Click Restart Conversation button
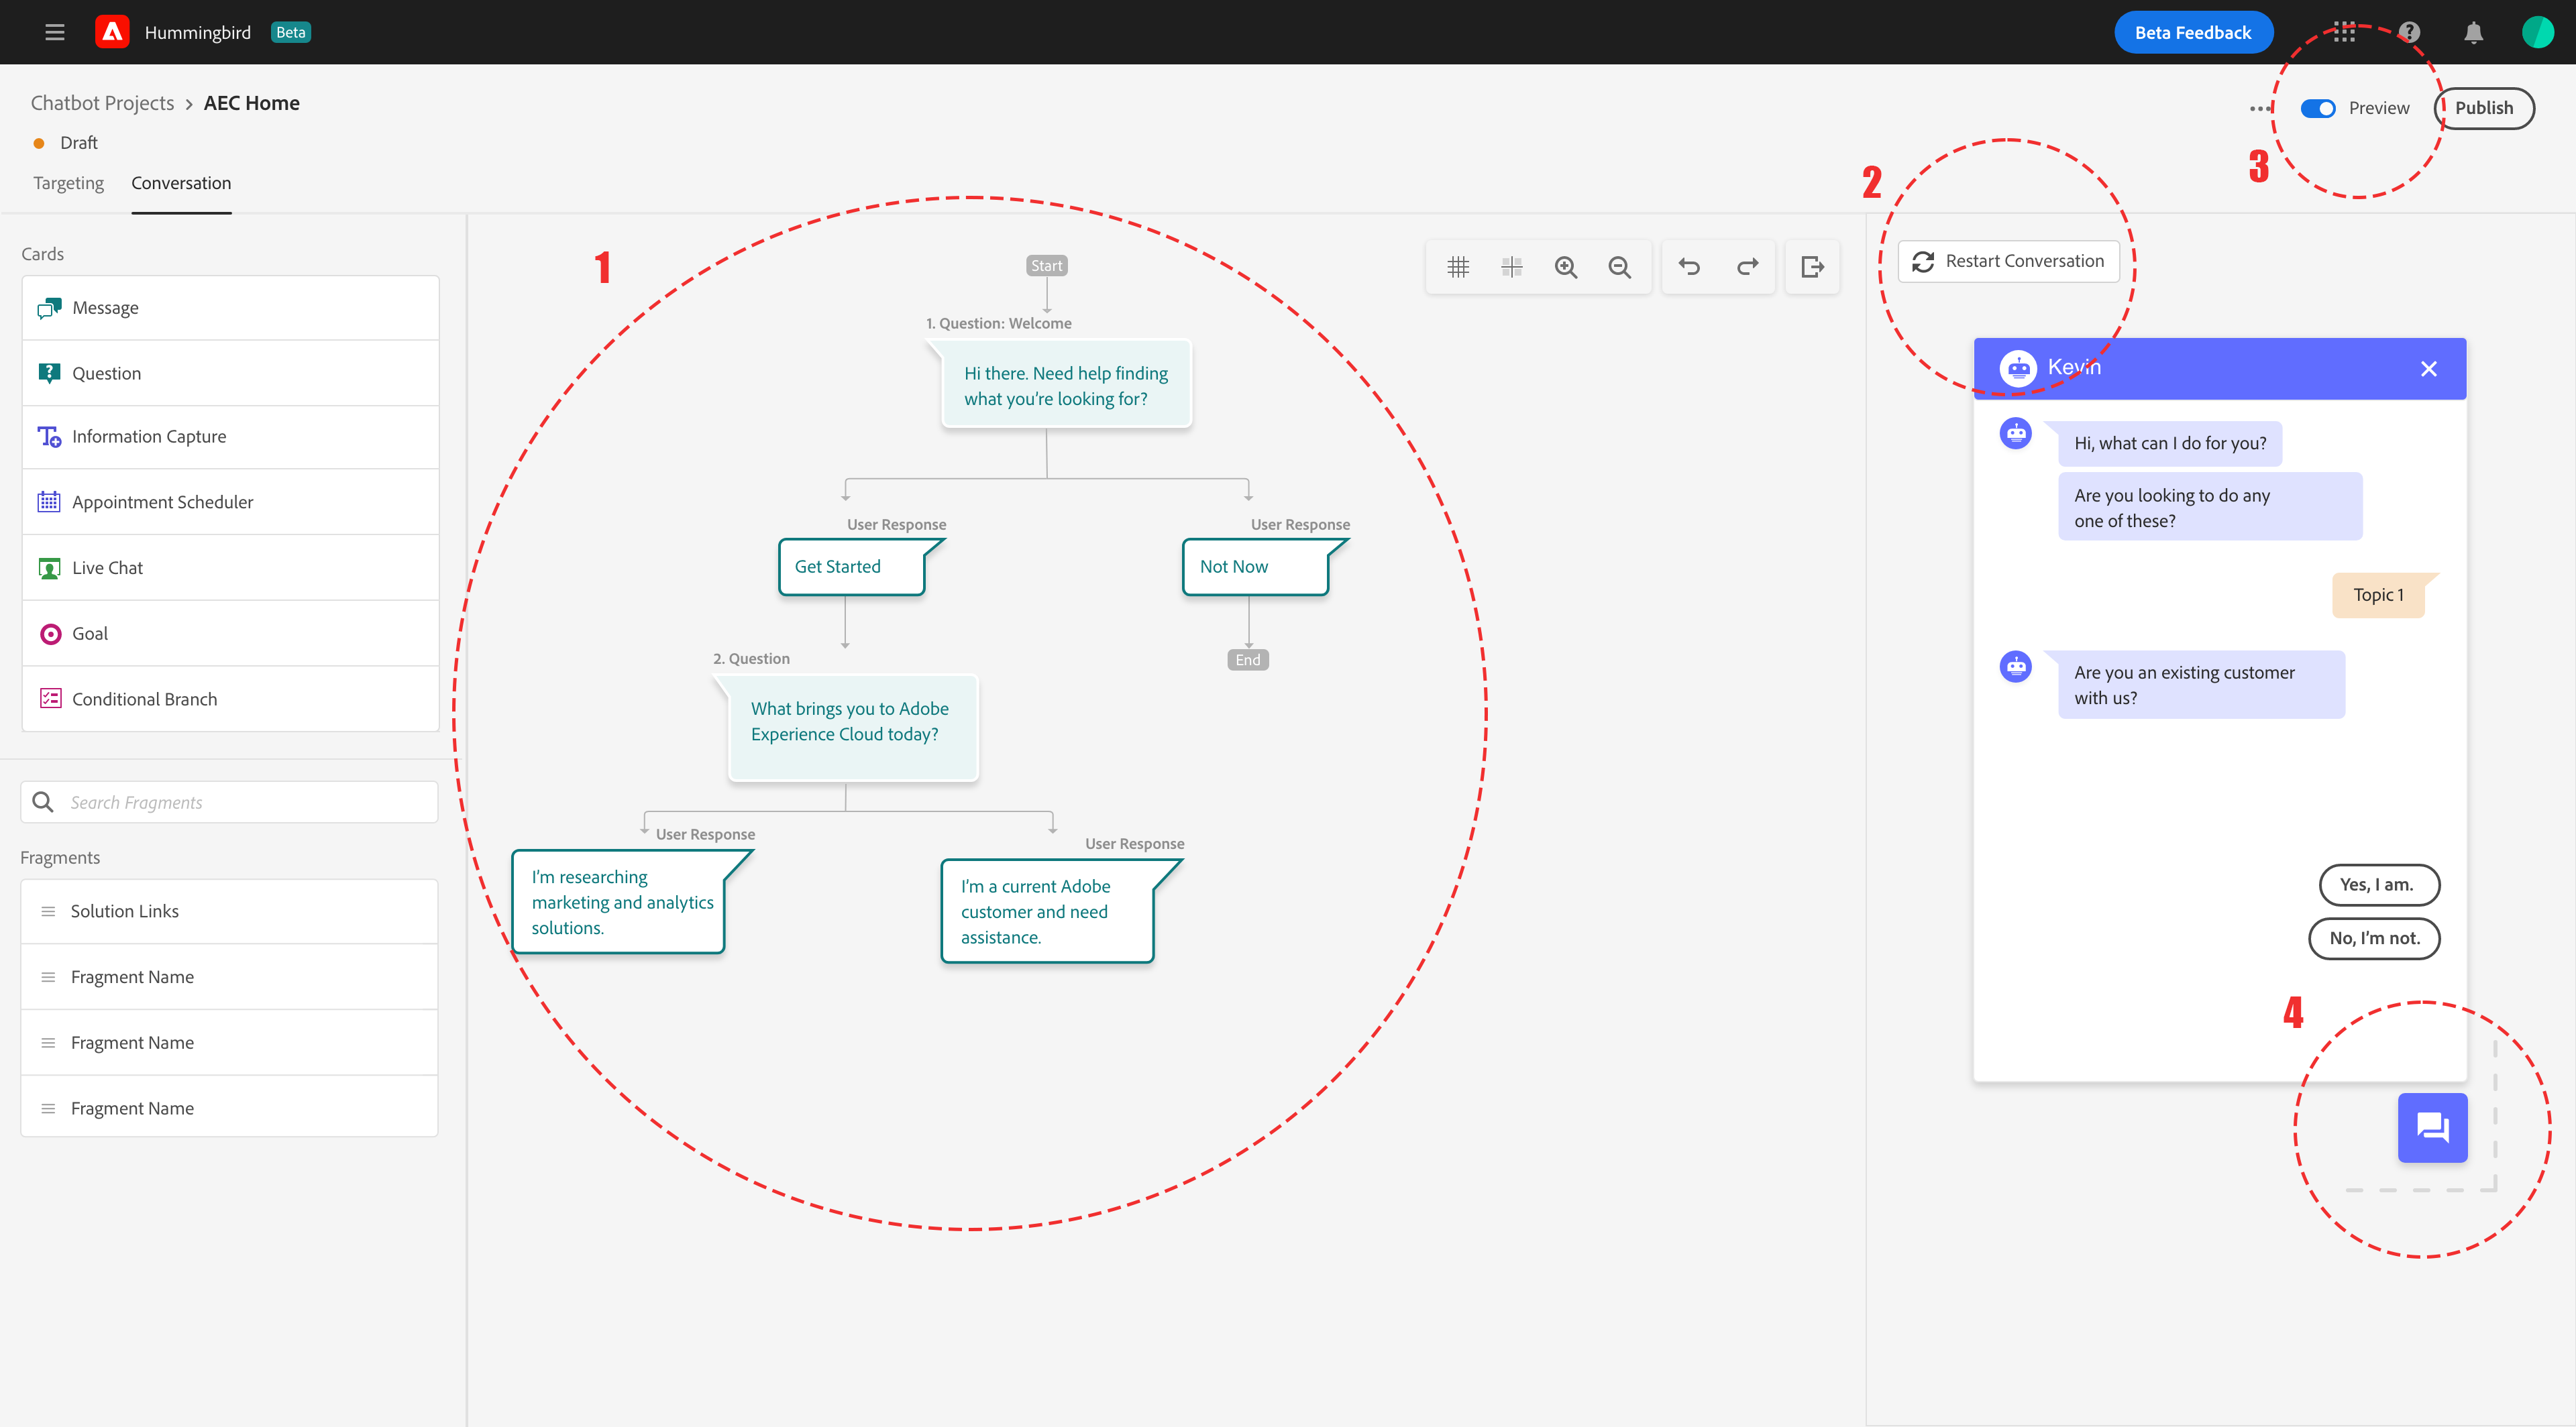 point(2008,261)
